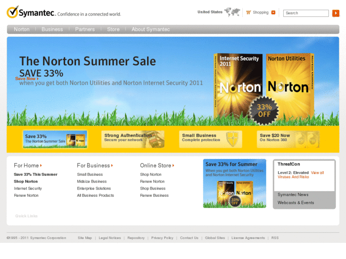Click the Symantec checkmark logo
The width and height of the screenshot is (346, 259).
click(12, 12)
